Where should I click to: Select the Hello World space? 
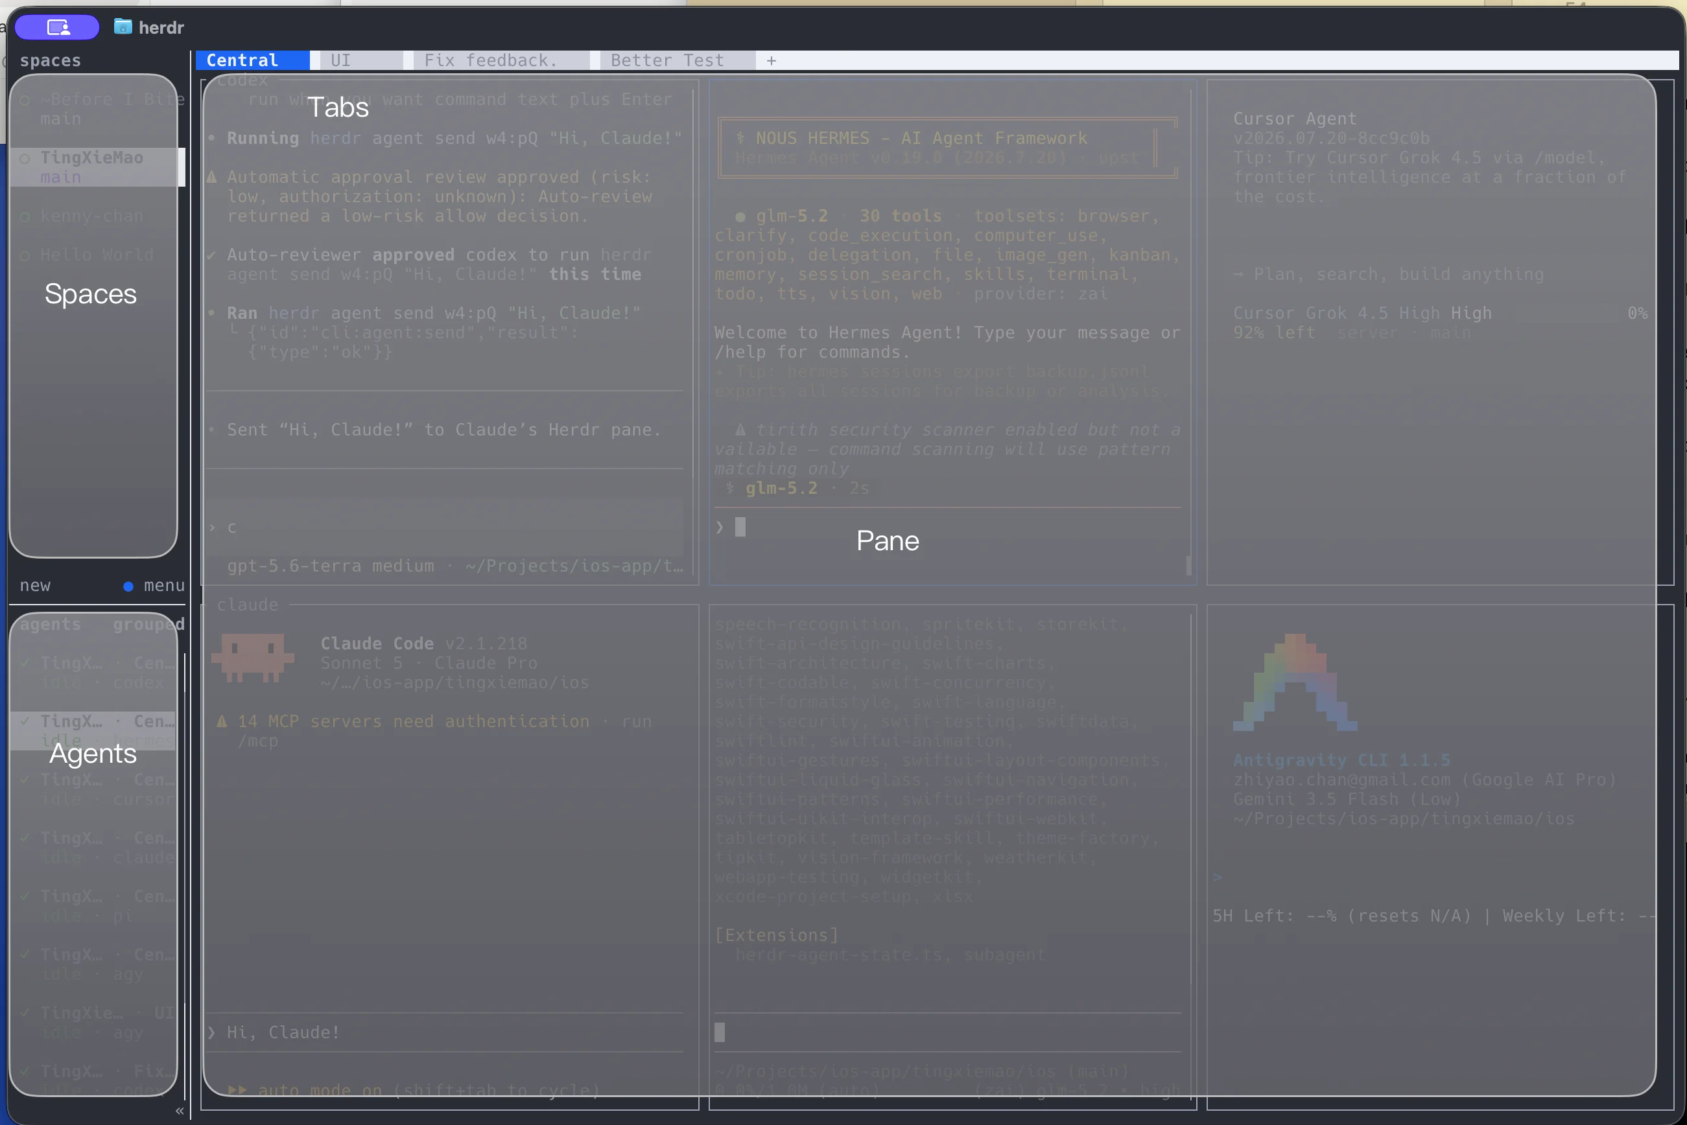click(x=97, y=255)
